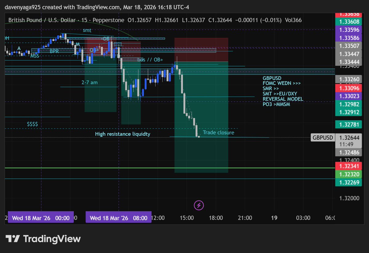Click the purple lightning bolt icon

199,205
